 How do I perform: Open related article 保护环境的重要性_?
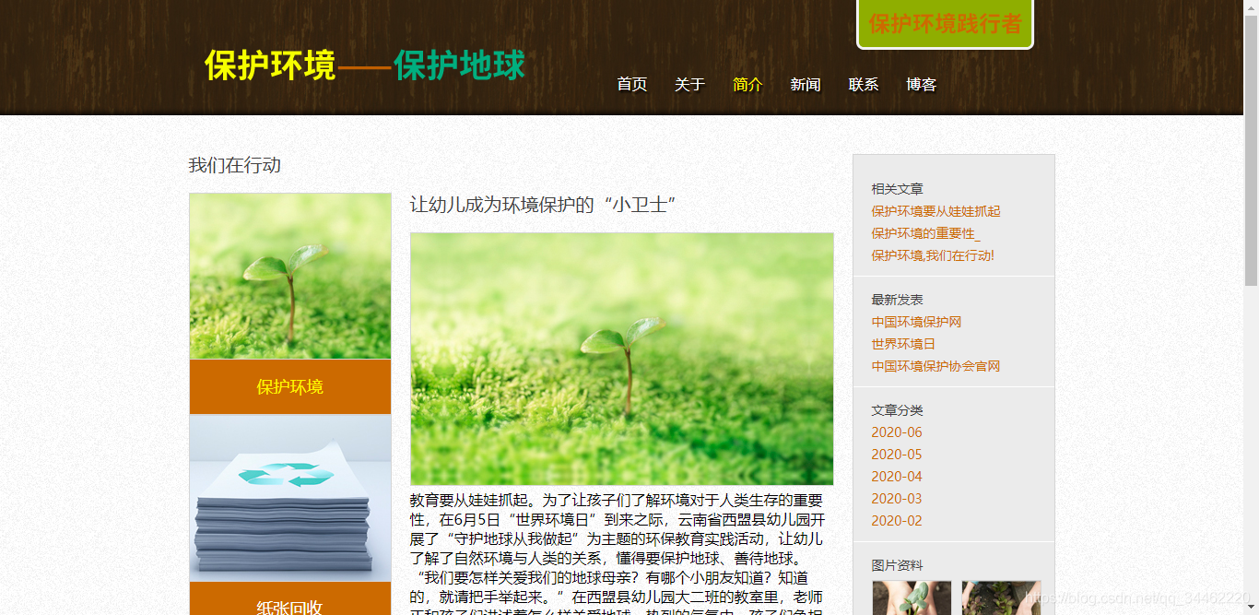tap(925, 233)
